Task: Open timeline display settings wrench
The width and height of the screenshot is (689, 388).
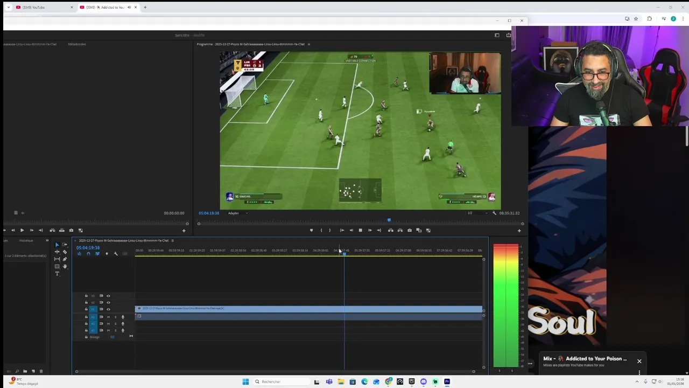Action: point(115,254)
